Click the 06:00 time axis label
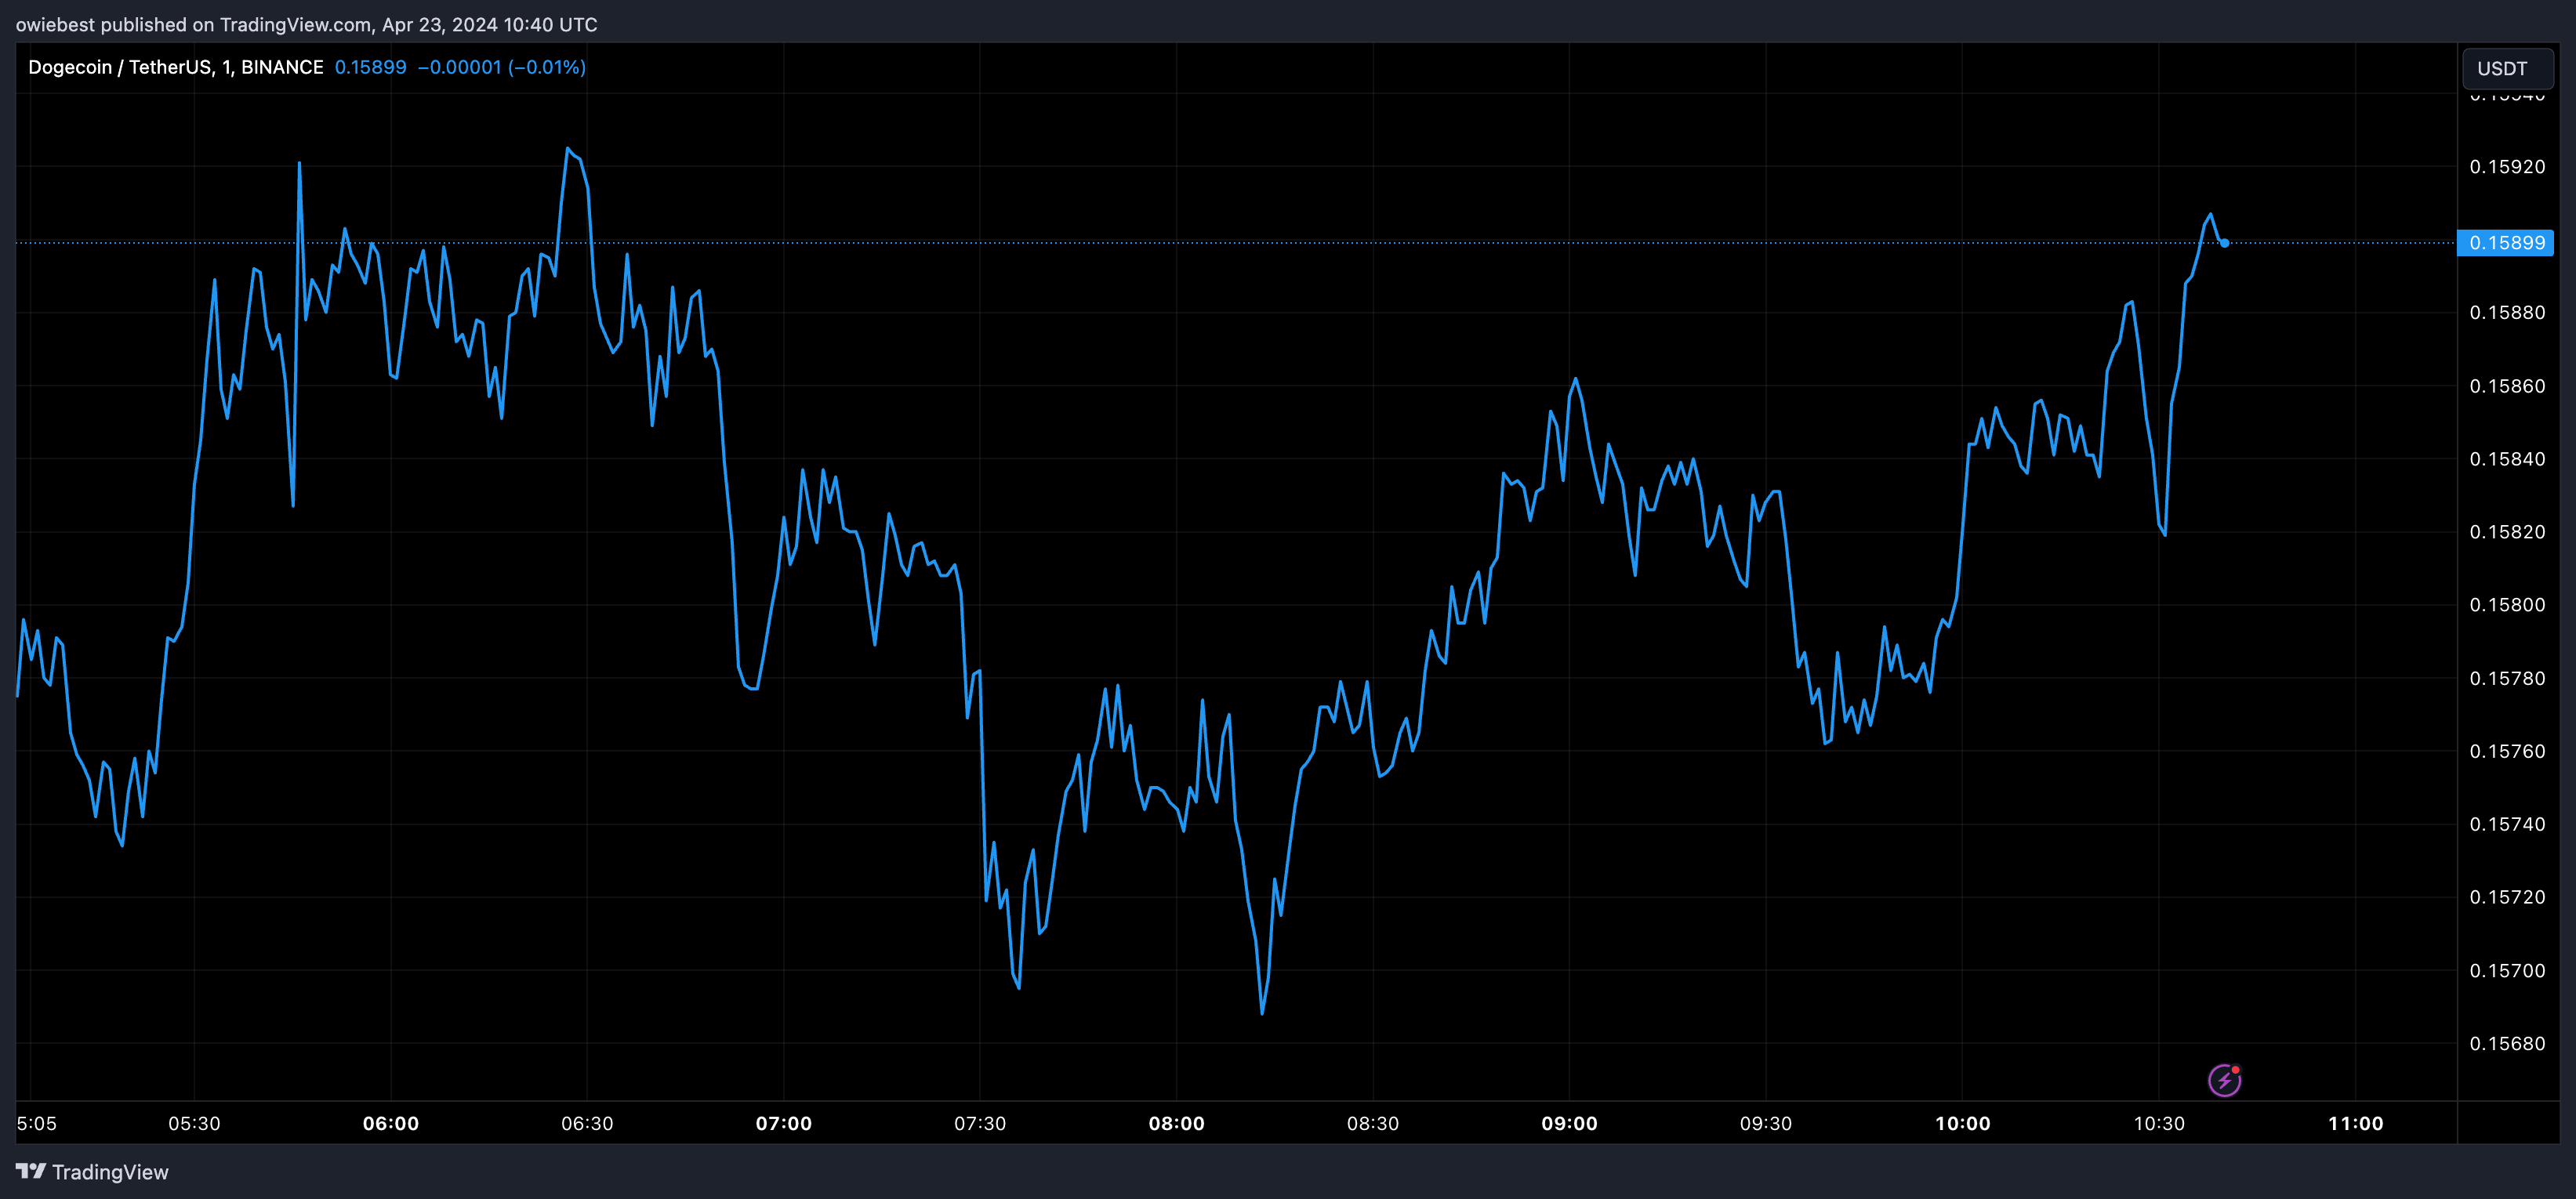The image size is (2576, 1199). [x=391, y=1123]
